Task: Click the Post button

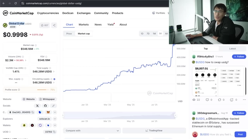Action: [240, 134]
